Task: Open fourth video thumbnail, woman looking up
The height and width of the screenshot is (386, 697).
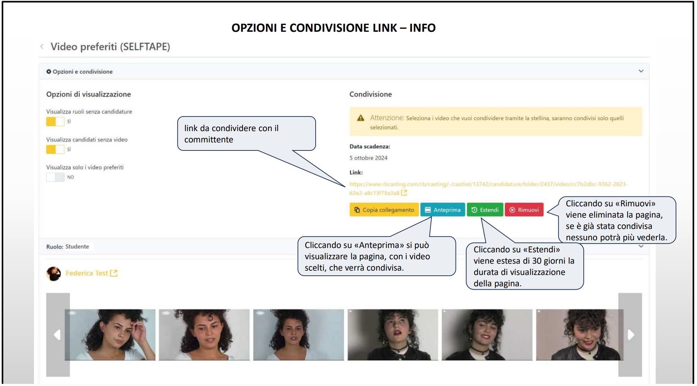Action: (393, 335)
